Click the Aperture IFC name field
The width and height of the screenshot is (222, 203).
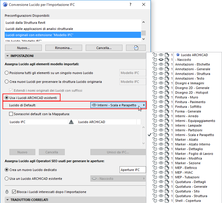[133, 170]
